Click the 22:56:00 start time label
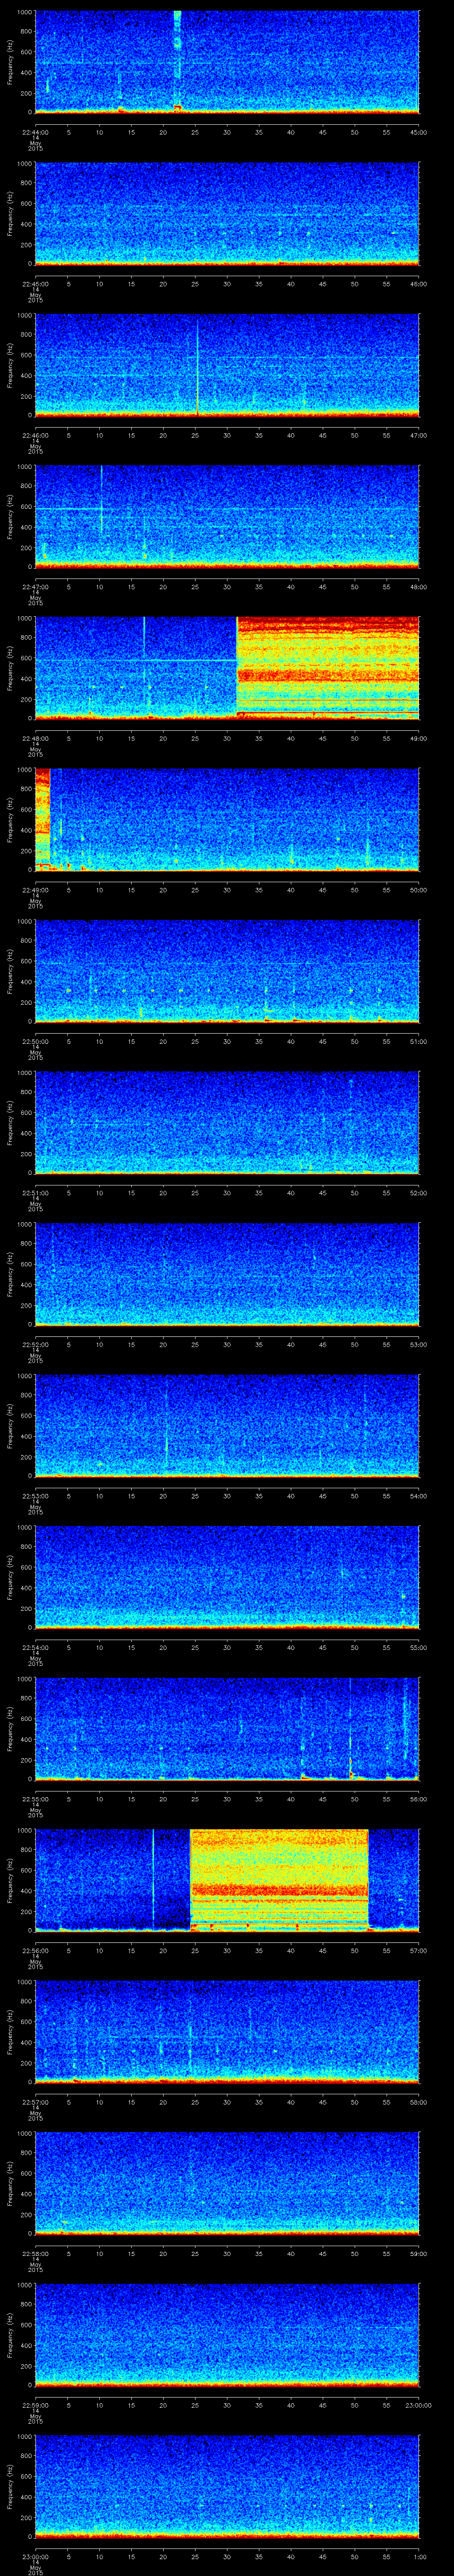The width and height of the screenshot is (454, 2576). point(36,1950)
